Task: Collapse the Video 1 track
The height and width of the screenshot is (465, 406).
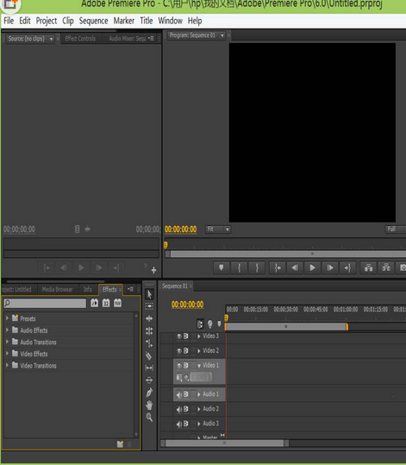Action: coord(199,366)
